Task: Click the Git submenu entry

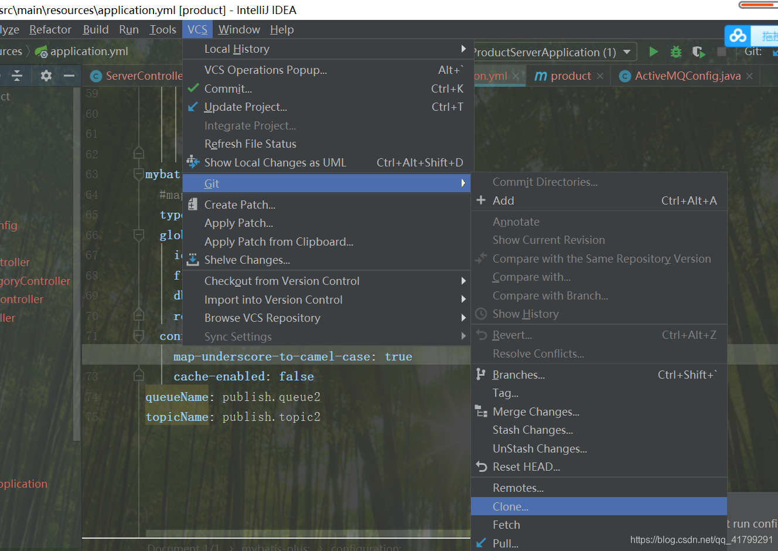Action: (x=327, y=183)
